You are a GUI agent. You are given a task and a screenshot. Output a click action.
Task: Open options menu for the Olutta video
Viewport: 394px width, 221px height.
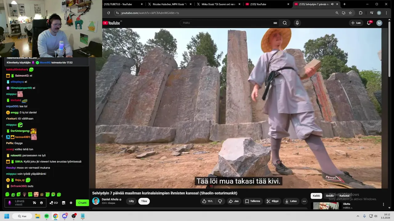[x=384, y=204]
